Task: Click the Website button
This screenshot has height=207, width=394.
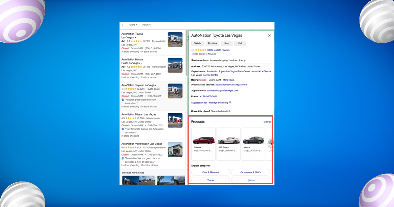Action: (198, 43)
